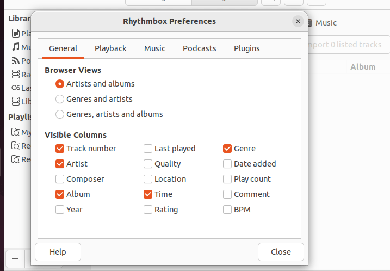
Task: Click the Help button
Action: pos(58,252)
